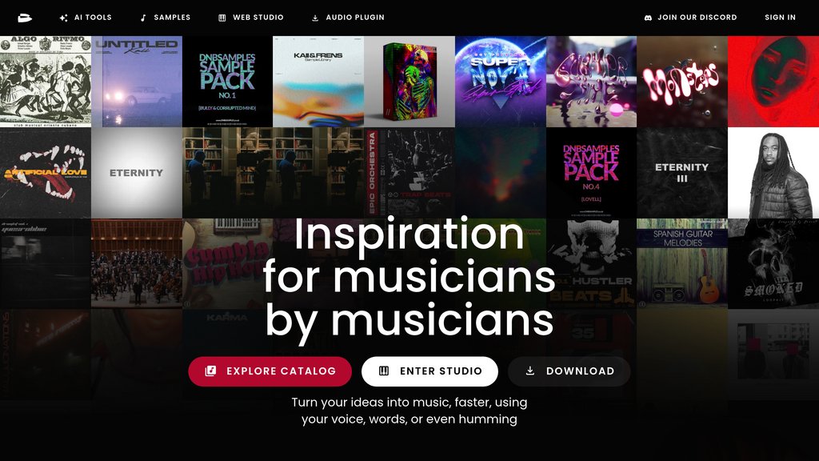Image resolution: width=819 pixels, height=461 pixels.
Task: Go to Web Studio in navigation
Action: click(x=250, y=18)
